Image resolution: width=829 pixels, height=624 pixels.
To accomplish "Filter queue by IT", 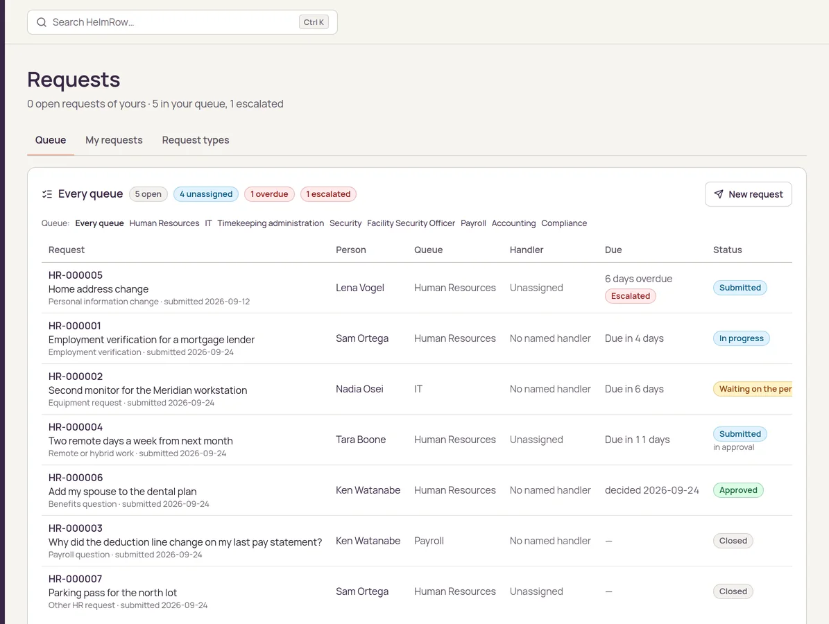I will (208, 223).
